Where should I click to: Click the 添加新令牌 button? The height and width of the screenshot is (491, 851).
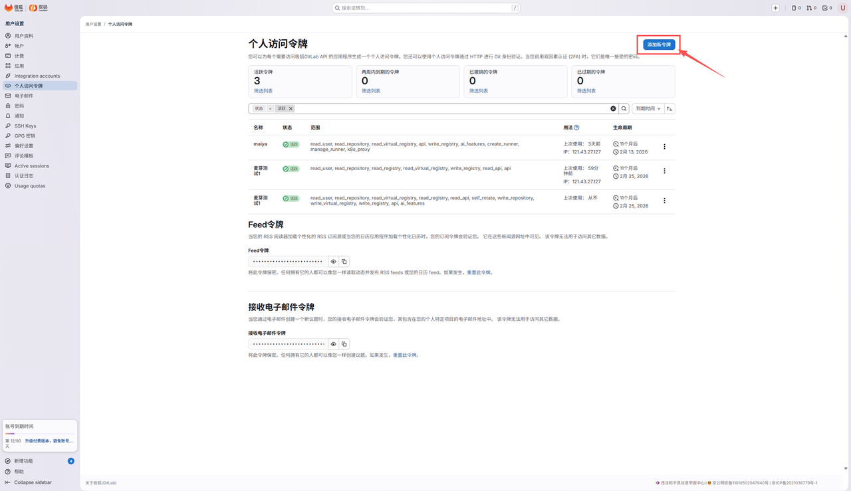pos(659,45)
